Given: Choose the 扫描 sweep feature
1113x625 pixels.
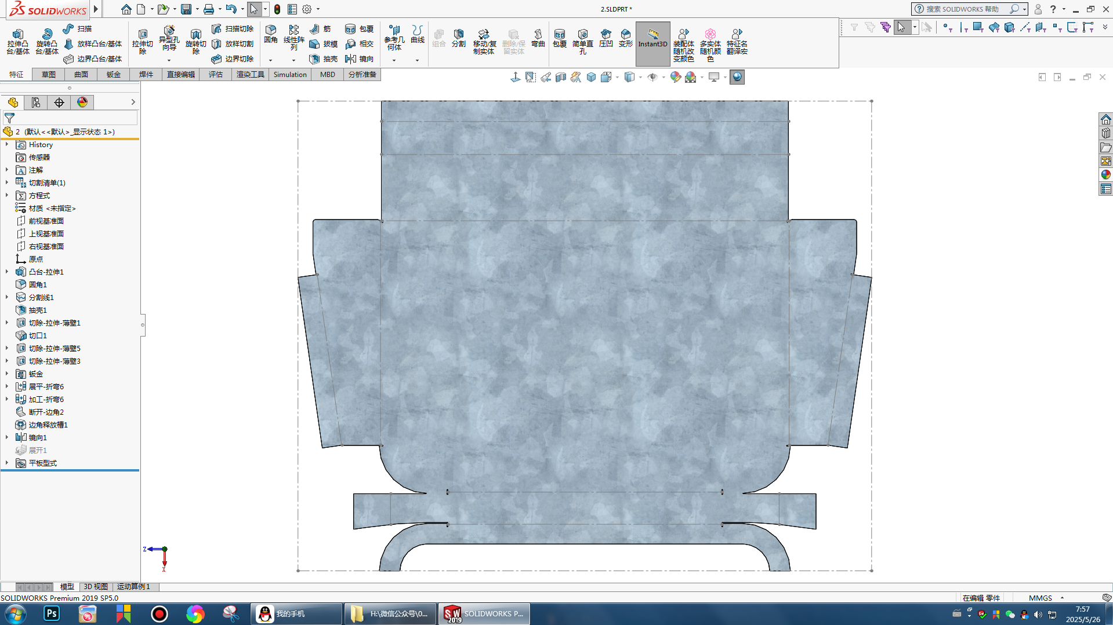Looking at the screenshot, I should [x=78, y=28].
